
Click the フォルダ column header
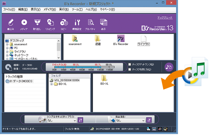click(x=69, y=76)
